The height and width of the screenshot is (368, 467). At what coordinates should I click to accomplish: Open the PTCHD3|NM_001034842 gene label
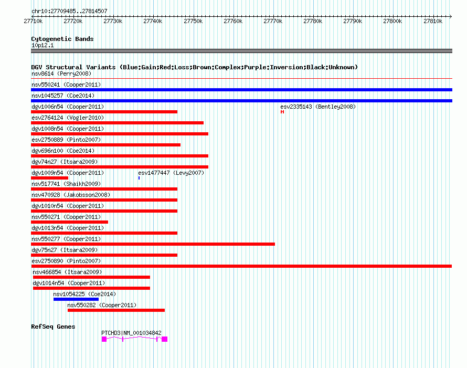[x=131, y=333]
